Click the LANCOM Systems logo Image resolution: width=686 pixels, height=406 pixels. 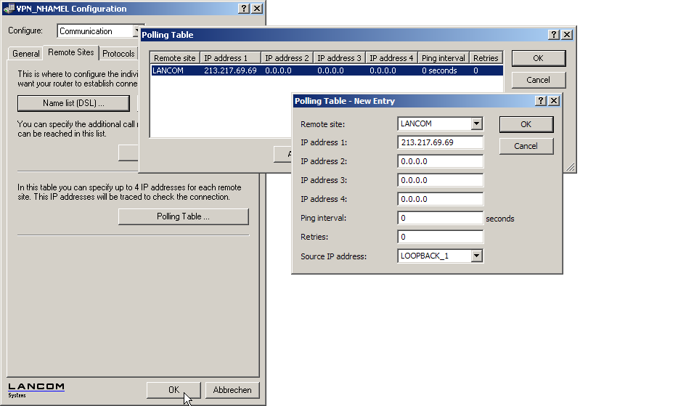point(36,389)
